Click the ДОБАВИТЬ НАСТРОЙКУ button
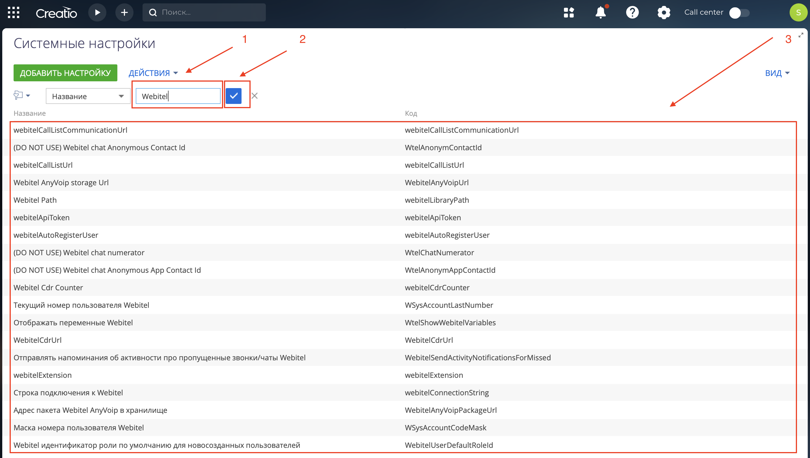Screen dimensions: 810x458 [65, 73]
